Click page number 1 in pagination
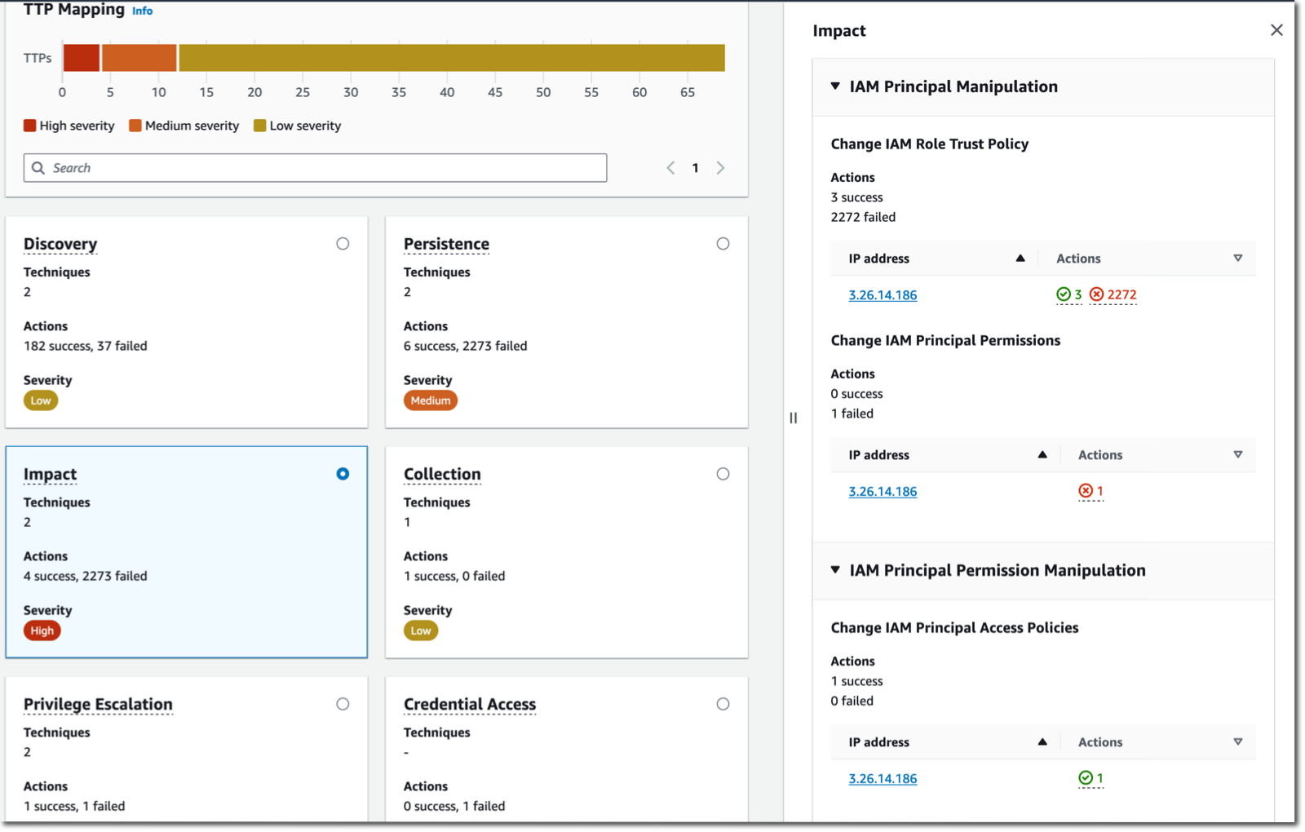The image size is (1305, 832). tap(695, 168)
